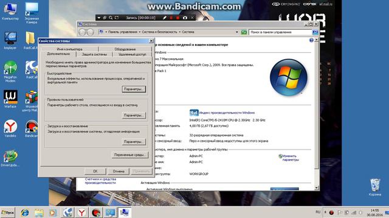Open the Компьютер desktop icon
The image size is (389, 218).
tap(10, 11)
